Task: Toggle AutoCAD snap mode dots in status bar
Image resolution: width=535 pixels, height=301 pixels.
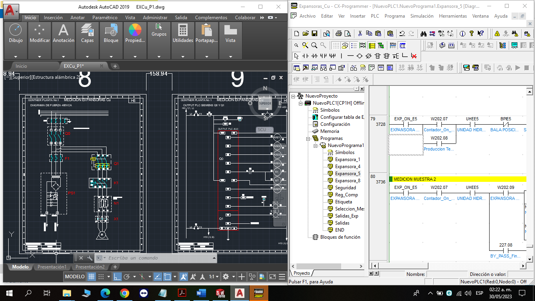Action: click(101, 277)
